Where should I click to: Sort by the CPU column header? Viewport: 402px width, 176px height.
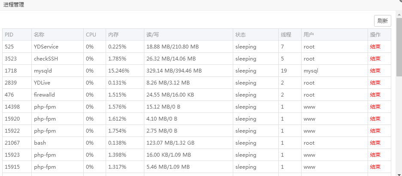point(91,34)
